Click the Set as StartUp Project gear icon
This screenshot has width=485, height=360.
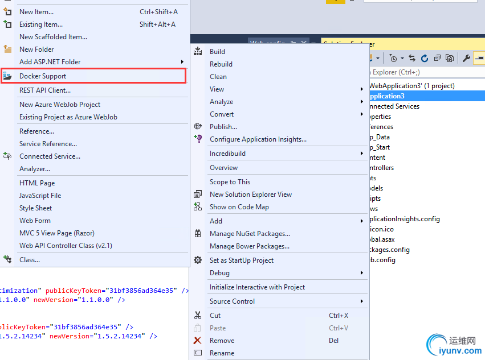pos(198,260)
